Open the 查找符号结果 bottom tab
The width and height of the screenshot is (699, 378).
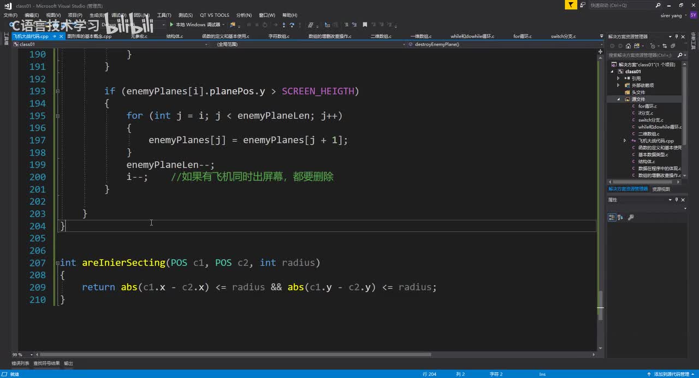pyautogui.click(x=46, y=363)
